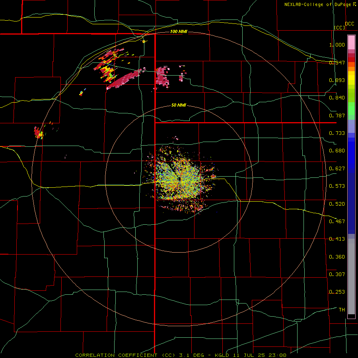358x358 pixels.
Task: Select the 0.627 scale value
Action: coord(337,169)
